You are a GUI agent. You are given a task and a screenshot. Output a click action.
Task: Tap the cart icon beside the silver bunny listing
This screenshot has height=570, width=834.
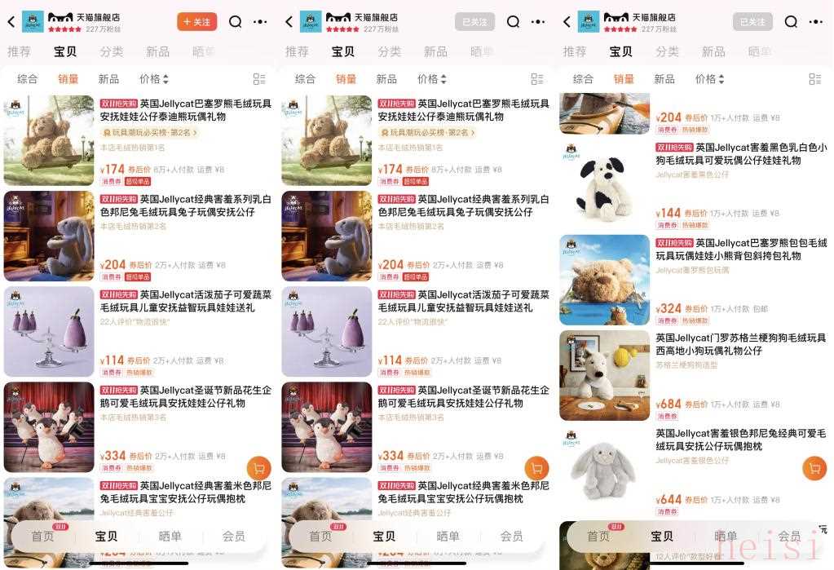[x=814, y=468]
